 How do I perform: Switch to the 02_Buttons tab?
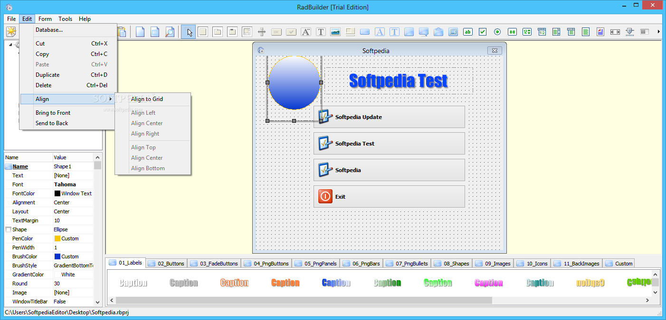167,263
